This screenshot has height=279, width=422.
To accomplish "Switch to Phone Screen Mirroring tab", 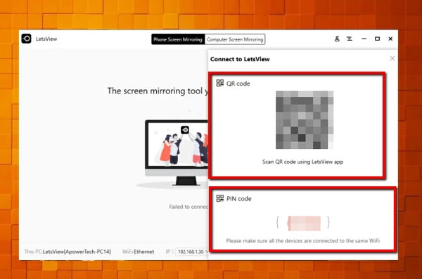I will pos(178,39).
